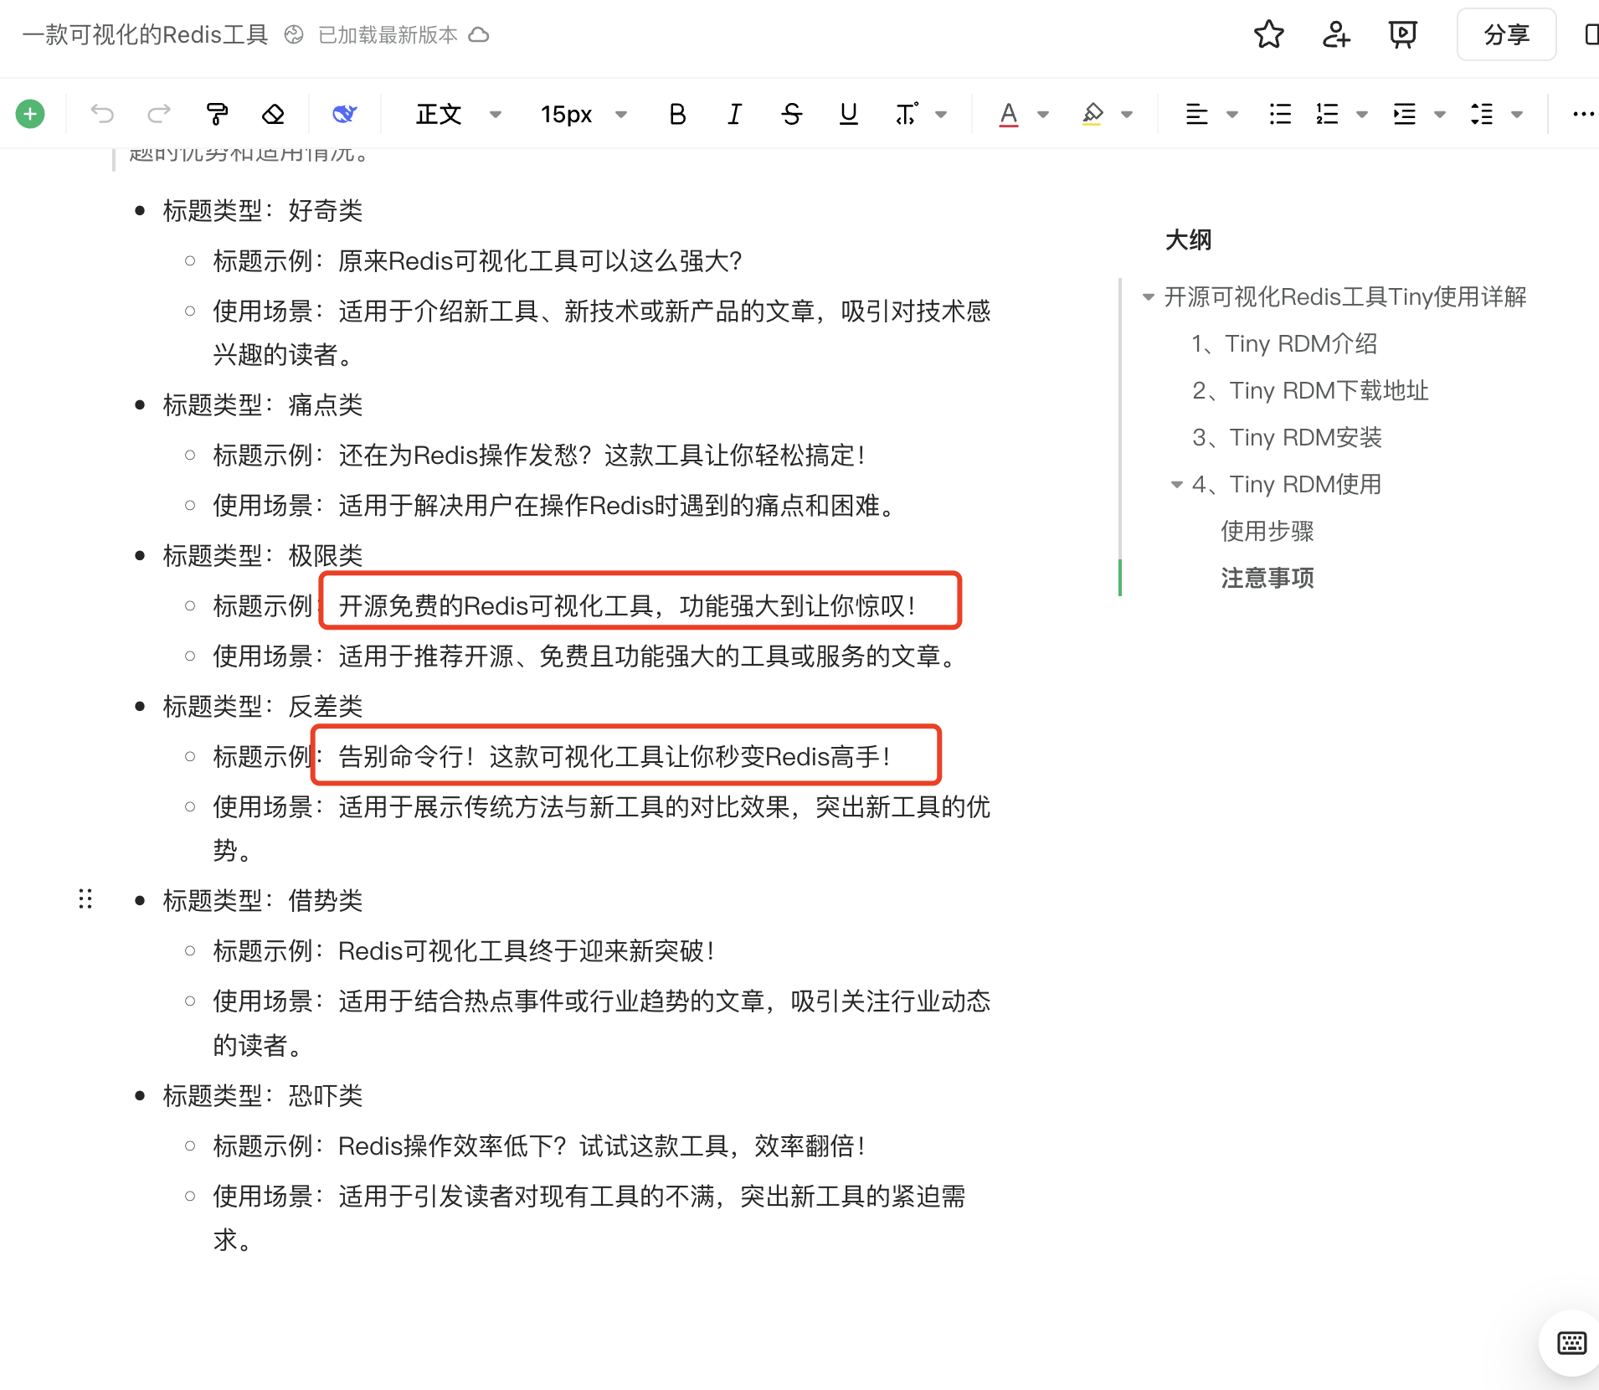The height and width of the screenshot is (1390, 1599).
Task: Select the format painter tool
Action: coord(217,114)
